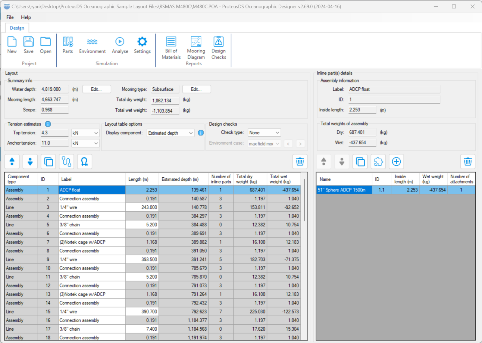Generate the Mooring Diagram report

196,48
